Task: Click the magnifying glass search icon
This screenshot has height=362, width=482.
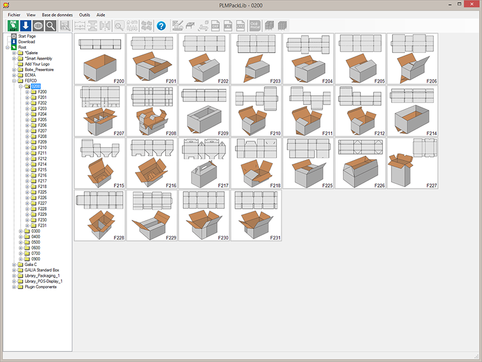Action: point(51,25)
